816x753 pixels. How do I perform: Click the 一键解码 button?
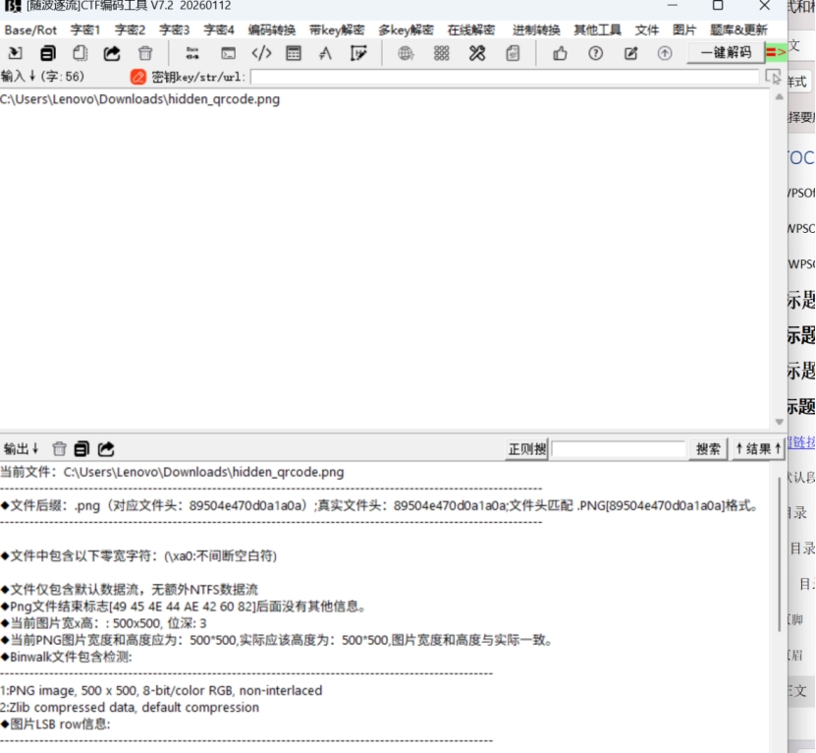tap(726, 53)
